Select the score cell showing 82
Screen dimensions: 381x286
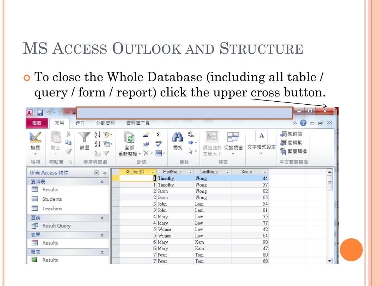click(x=250, y=191)
